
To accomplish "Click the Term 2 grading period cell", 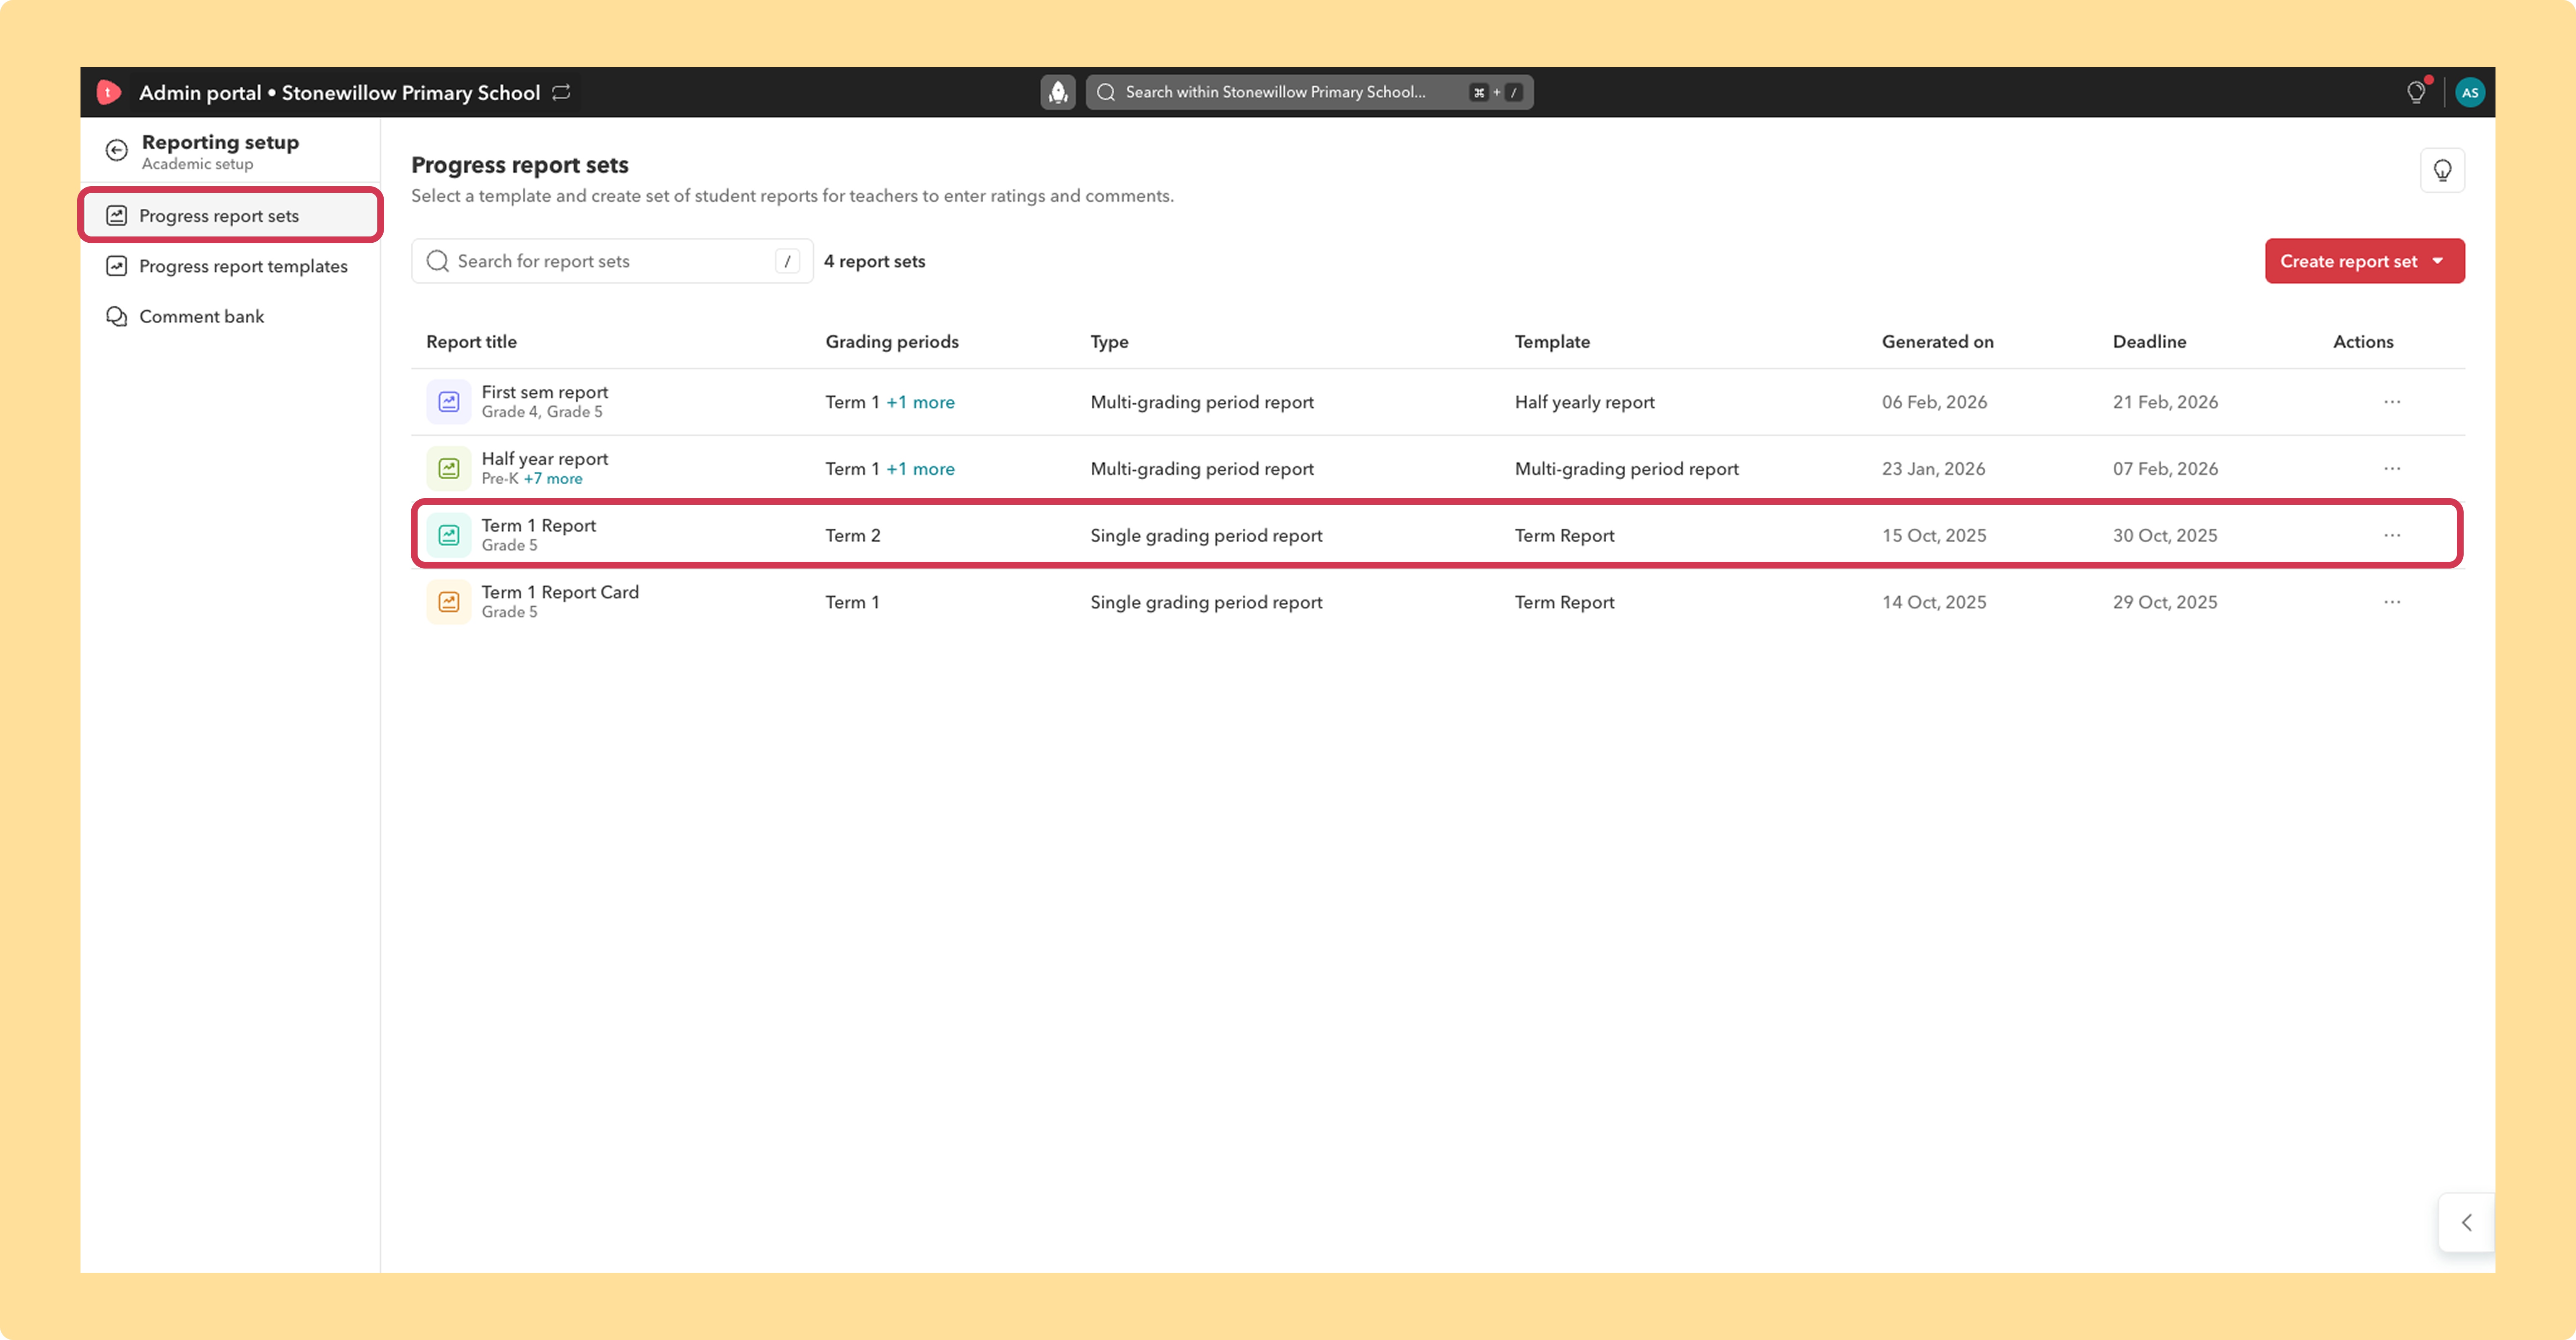I will [x=853, y=535].
